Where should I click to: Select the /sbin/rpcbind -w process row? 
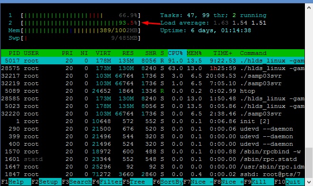pyautogui.click(x=153, y=151)
